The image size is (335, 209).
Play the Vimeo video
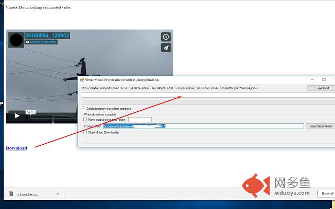17,116
